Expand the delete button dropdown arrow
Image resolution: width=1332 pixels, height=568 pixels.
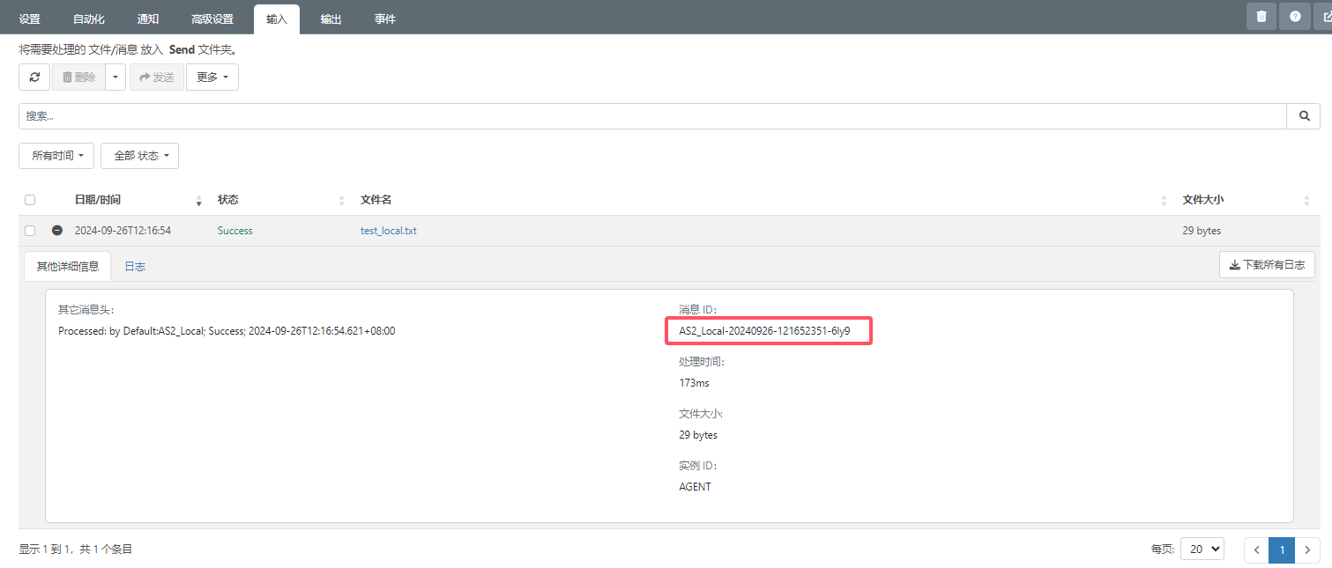click(115, 77)
